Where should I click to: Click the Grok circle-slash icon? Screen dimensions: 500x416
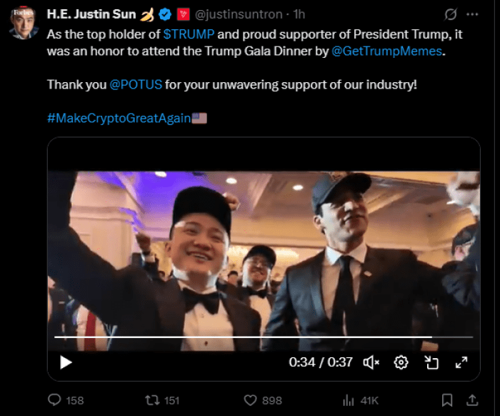[x=450, y=14]
